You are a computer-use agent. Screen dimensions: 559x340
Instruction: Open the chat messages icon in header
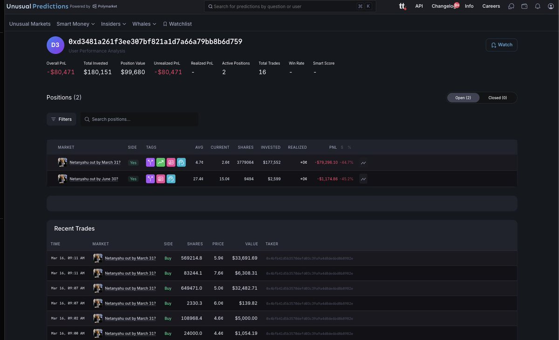[511, 6]
